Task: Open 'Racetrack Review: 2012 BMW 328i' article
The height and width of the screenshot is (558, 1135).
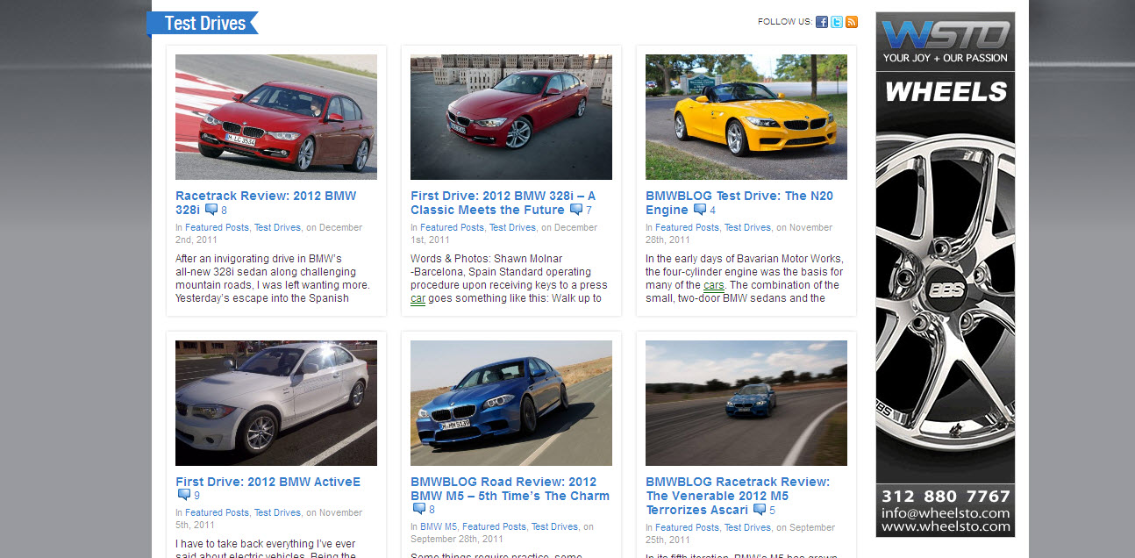Action: pos(265,197)
